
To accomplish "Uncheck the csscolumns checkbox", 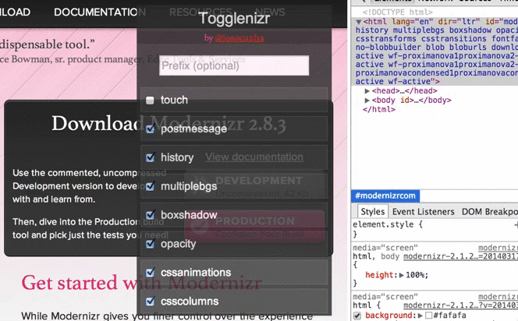I will pos(150,302).
